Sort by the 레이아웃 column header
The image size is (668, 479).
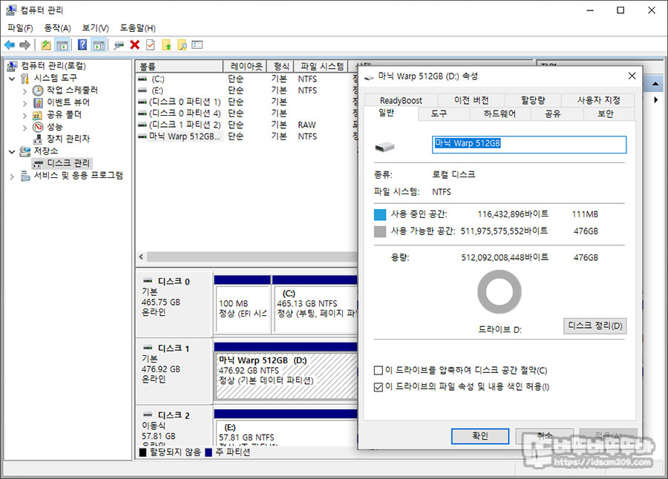[x=245, y=67]
